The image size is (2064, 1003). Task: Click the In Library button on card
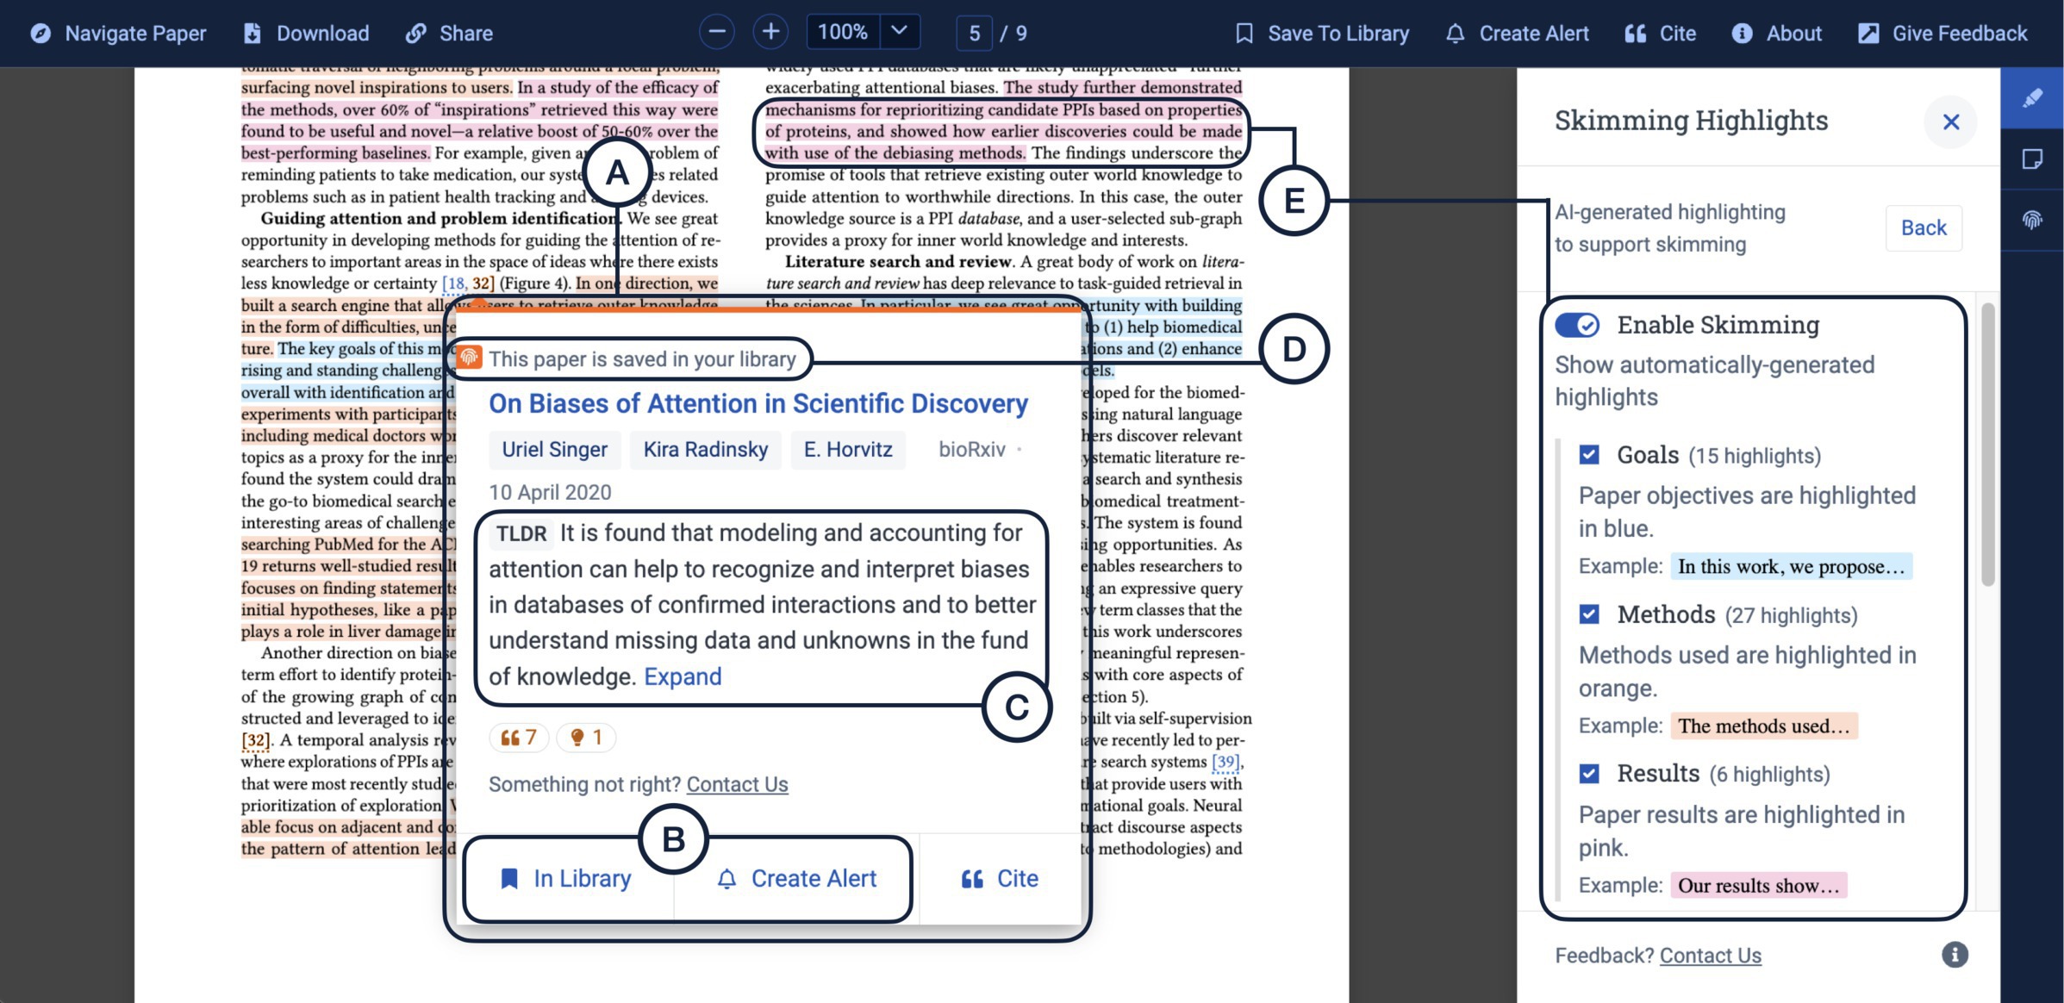(566, 879)
